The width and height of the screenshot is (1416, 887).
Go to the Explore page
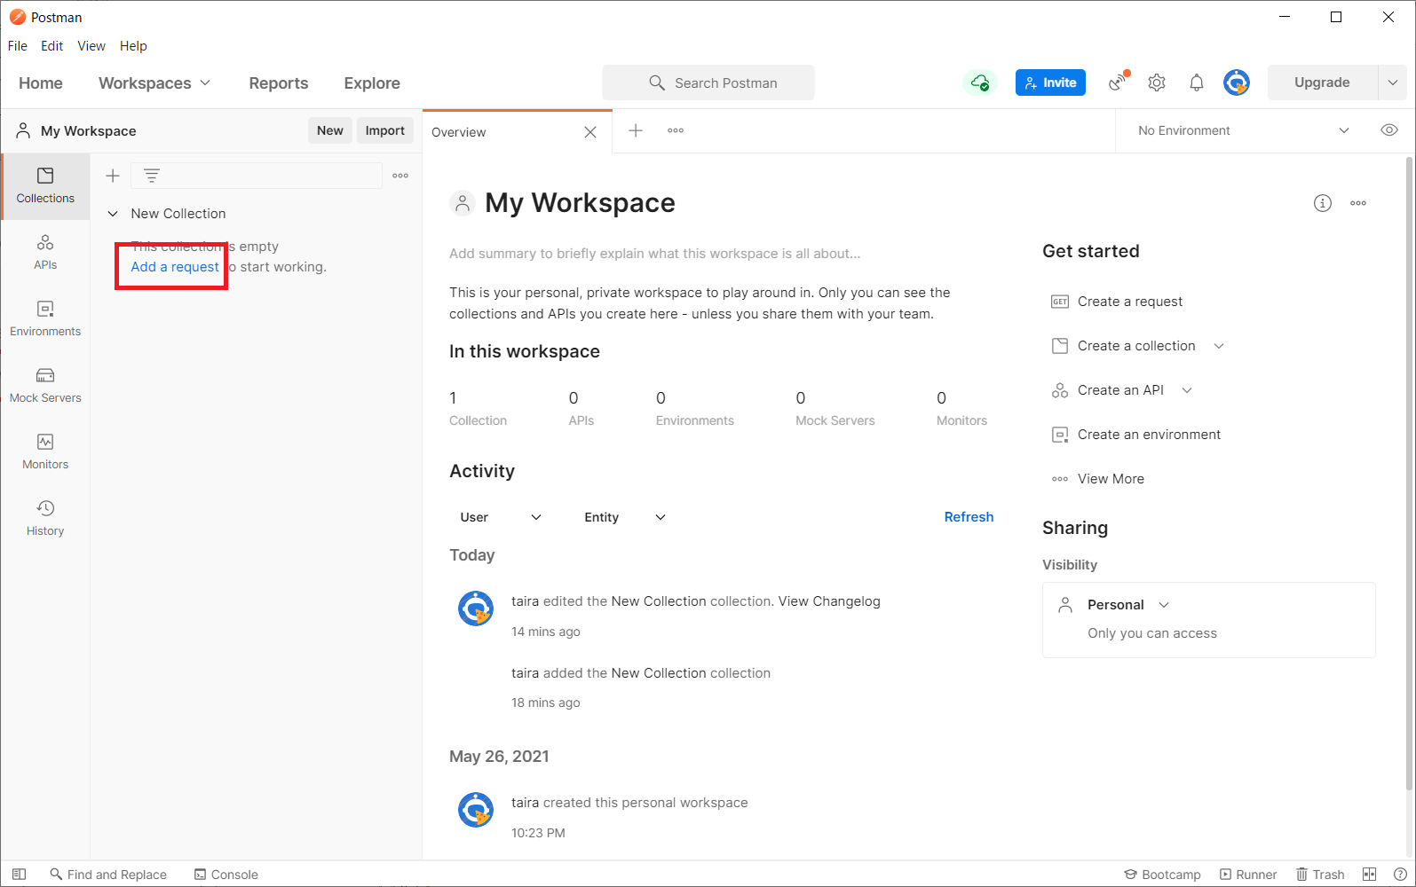372,82
